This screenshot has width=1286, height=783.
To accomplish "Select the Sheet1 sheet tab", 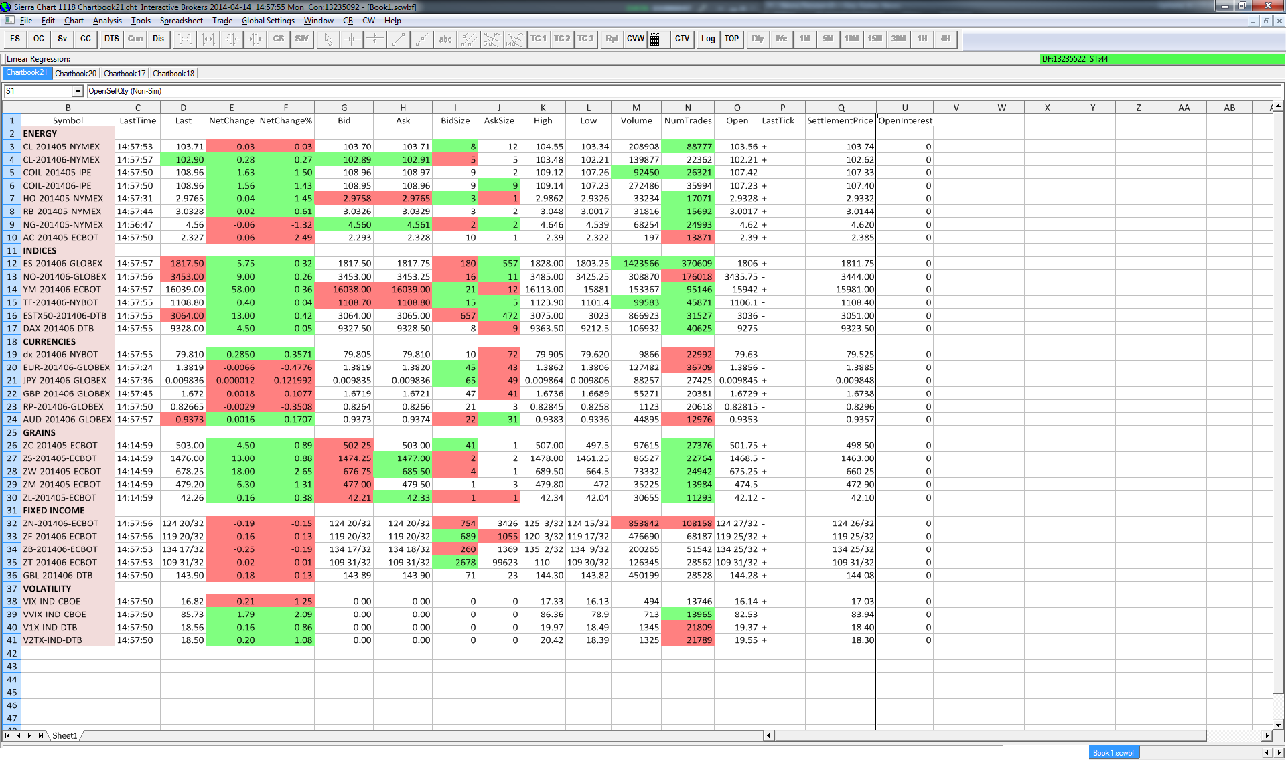I will [64, 735].
